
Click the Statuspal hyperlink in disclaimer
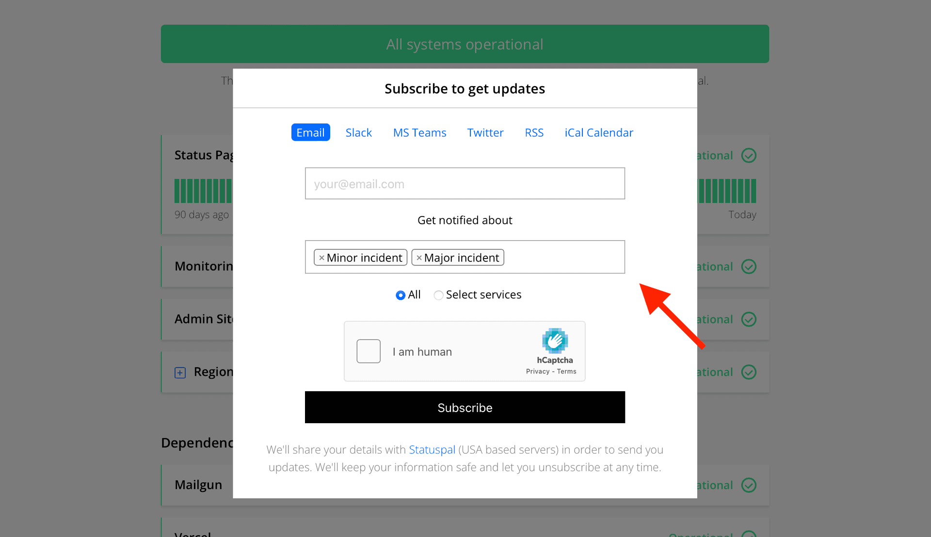432,449
